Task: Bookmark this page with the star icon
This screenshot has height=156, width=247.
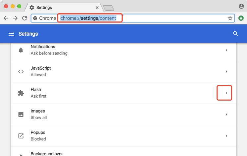Action: tap(230, 18)
